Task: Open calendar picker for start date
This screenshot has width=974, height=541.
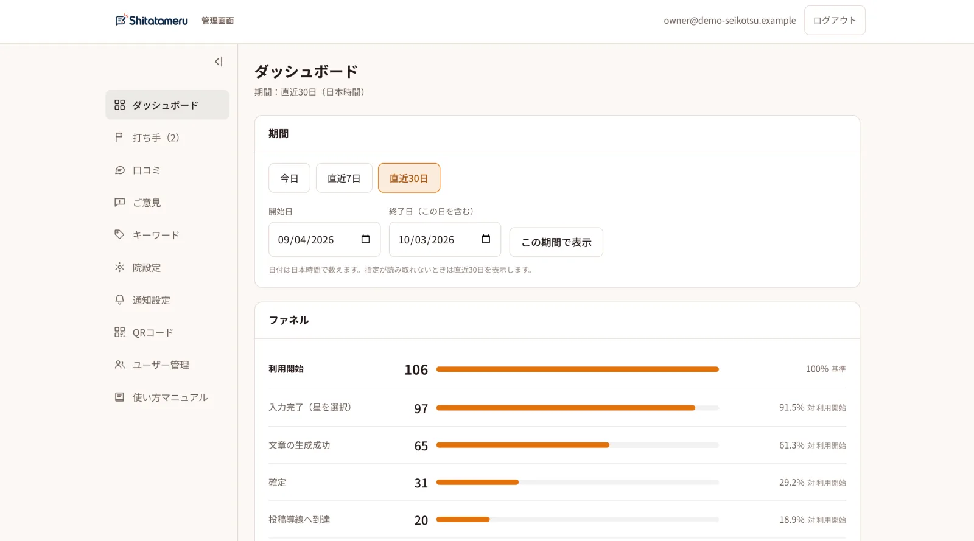Action: [365, 239]
